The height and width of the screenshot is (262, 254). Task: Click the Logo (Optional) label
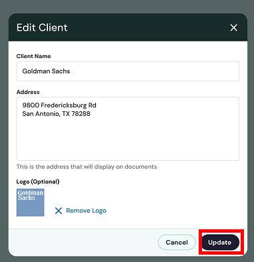[38, 182]
